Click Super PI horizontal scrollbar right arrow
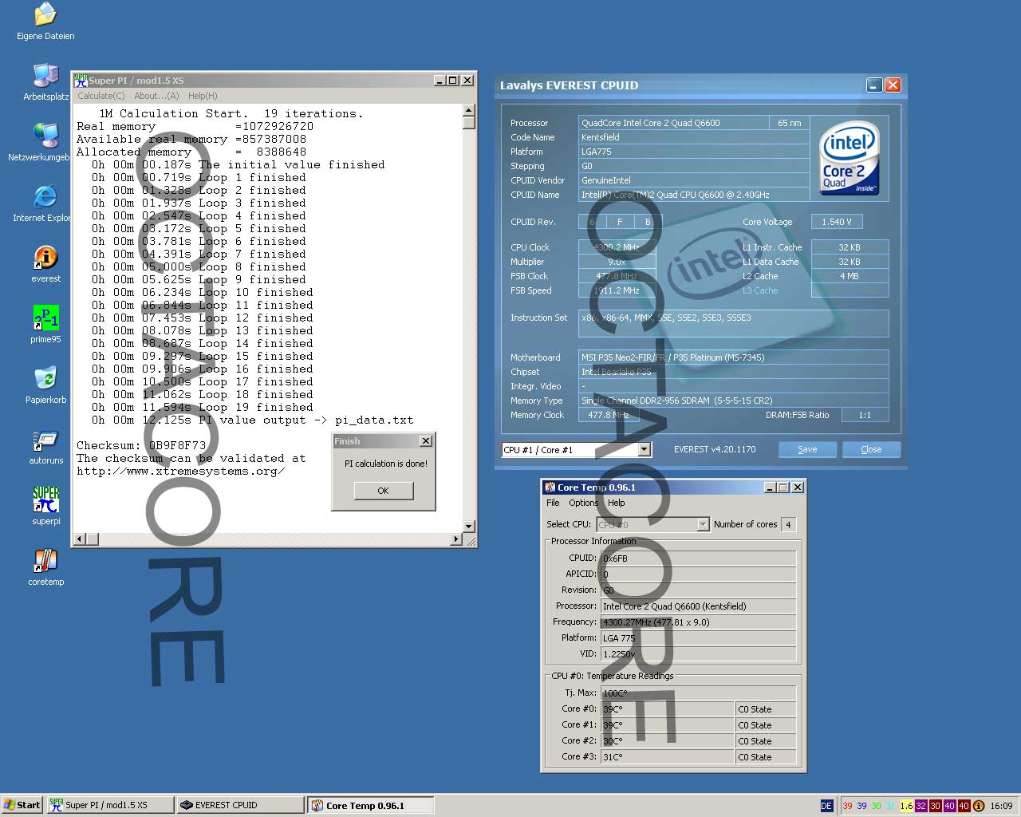Image resolution: width=1021 pixels, height=817 pixels. 456,539
